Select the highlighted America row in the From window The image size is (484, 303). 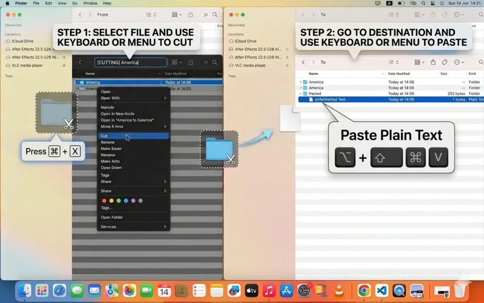[x=148, y=82]
